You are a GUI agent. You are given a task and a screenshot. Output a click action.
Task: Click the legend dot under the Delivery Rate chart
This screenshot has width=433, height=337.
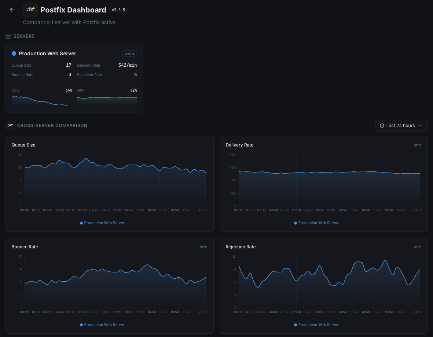point(295,223)
